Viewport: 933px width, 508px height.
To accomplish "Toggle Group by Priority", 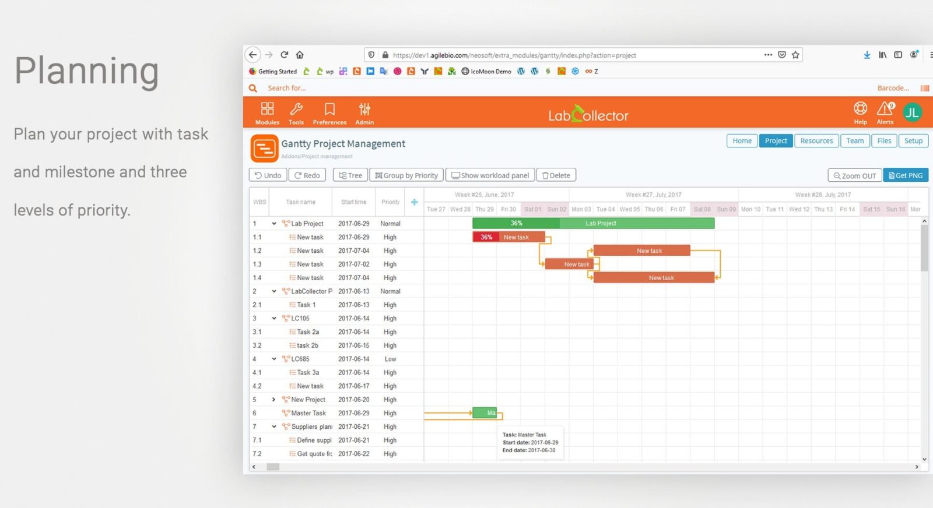I will [x=406, y=175].
